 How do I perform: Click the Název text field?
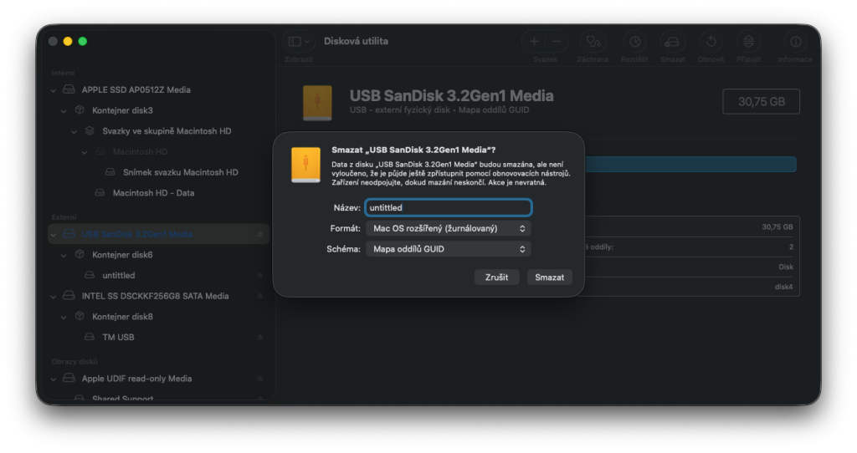click(x=448, y=207)
